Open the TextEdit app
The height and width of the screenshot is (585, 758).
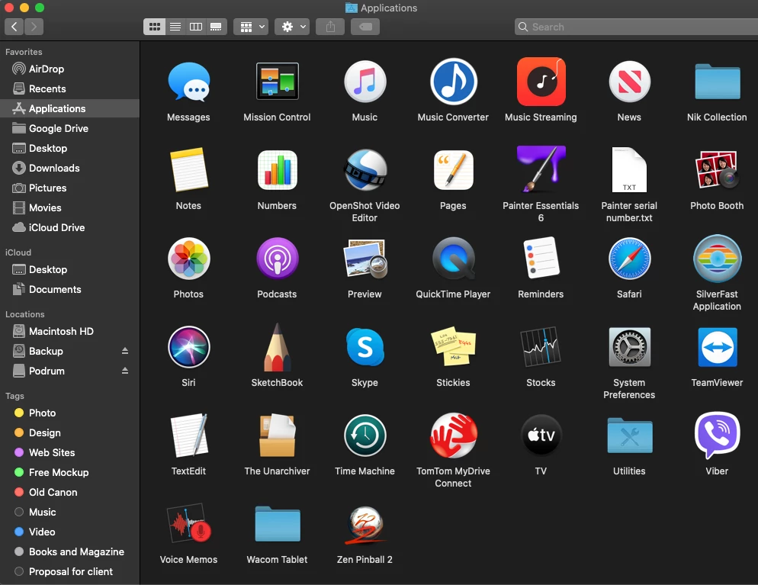click(188, 436)
